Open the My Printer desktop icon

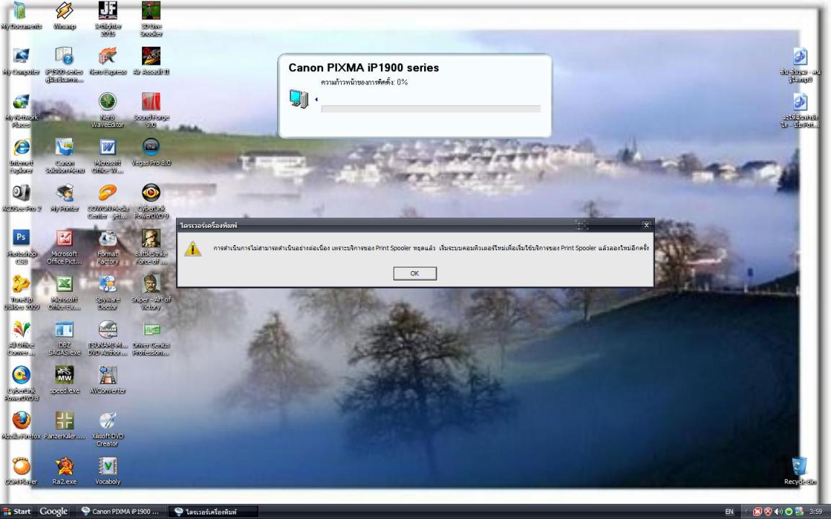(64, 198)
